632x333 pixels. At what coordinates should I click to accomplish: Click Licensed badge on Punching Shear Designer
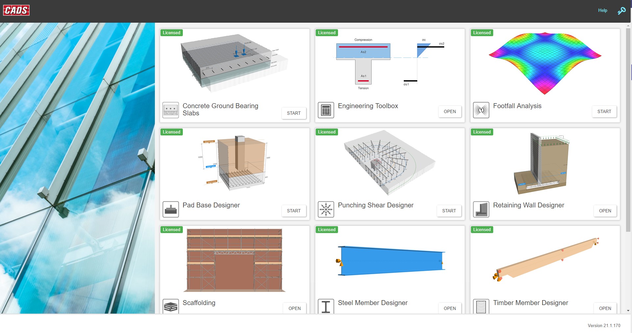pos(327,132)
